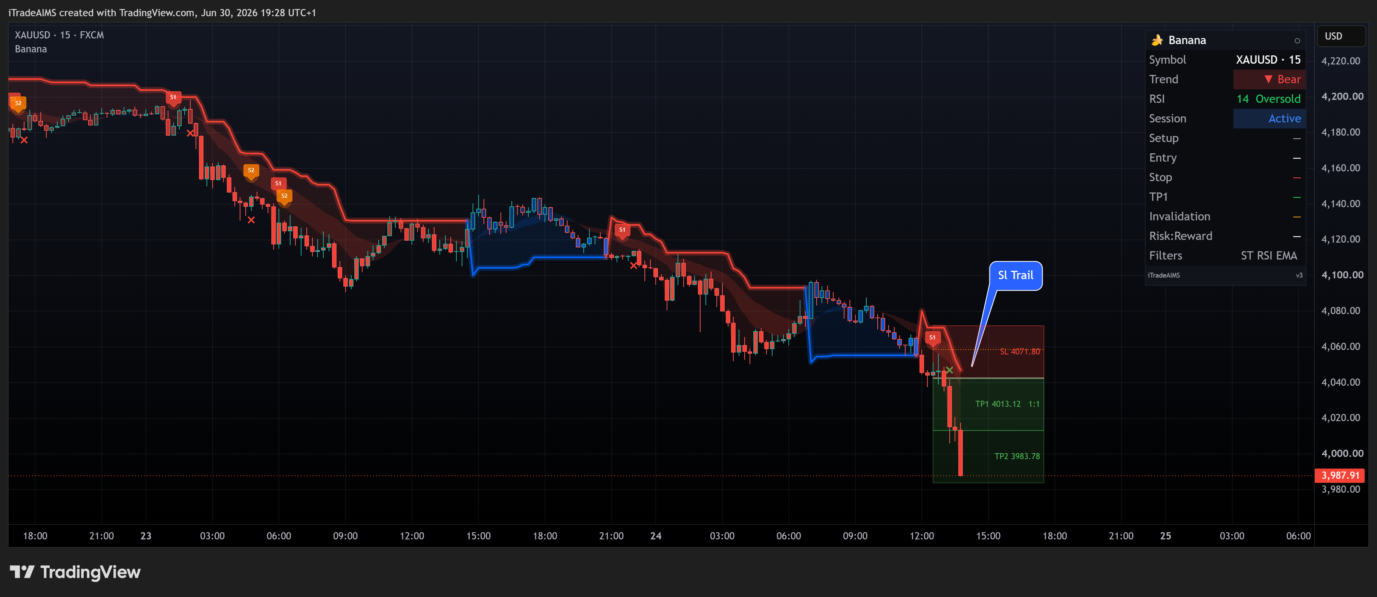Image resolution: width=1377 pixels, height=597 pixels.
Task: Click the 14 Oversold RSI value
Action: click(x=1268, y=99)
